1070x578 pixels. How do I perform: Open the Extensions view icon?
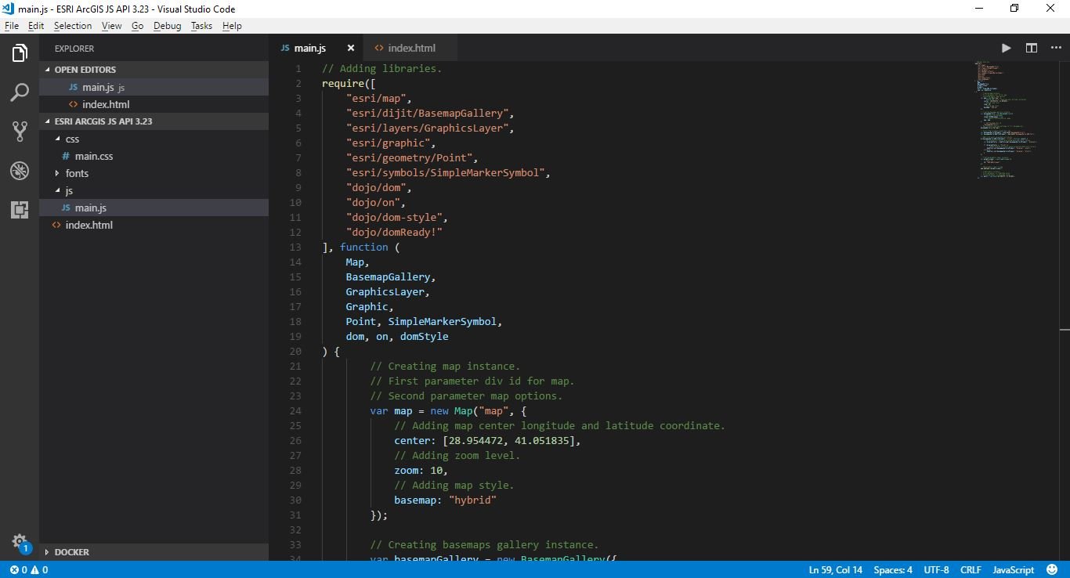20,209
